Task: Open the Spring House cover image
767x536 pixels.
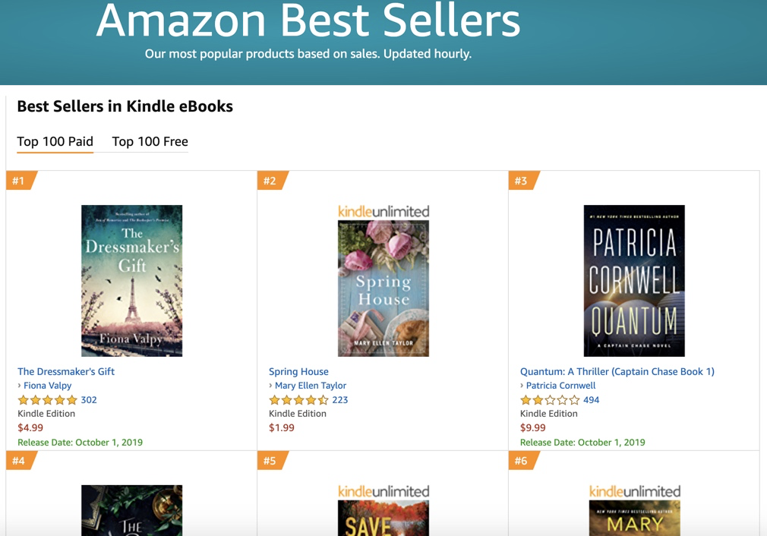Action: pyautogui.click(x=383, y=288)
